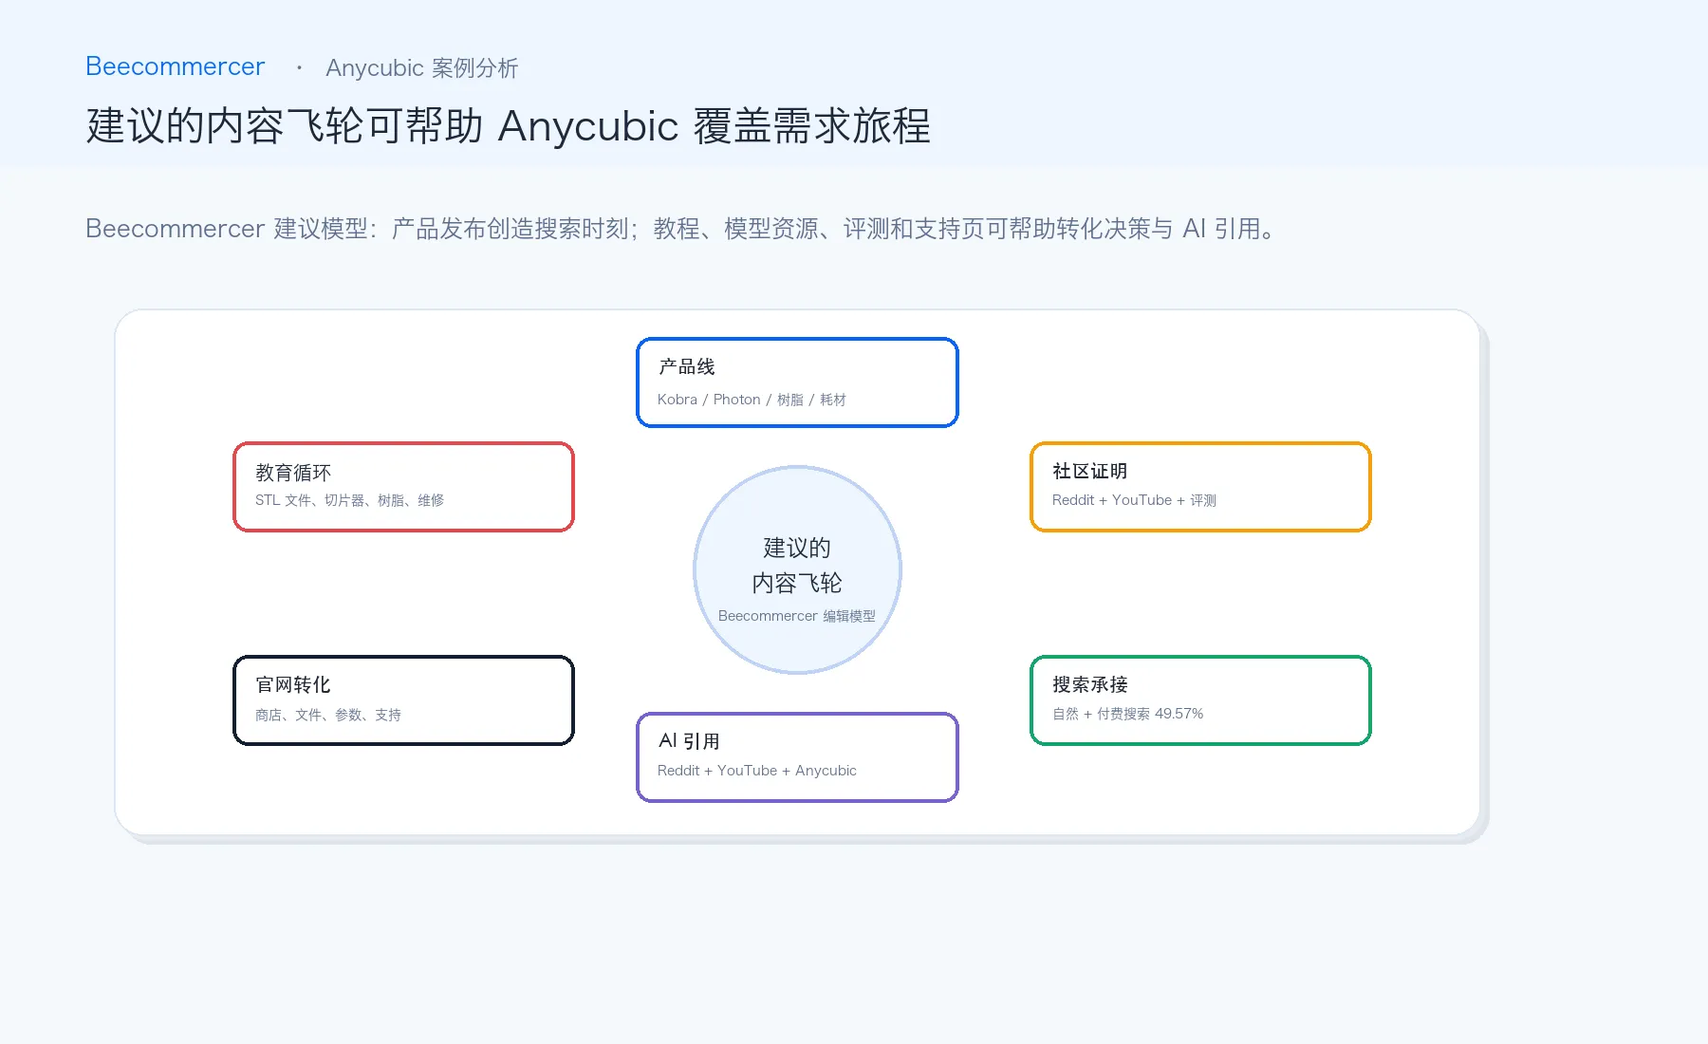Screen dimensions: 1708x1044
Task: Select the 搜索承接 card title
Action: pyautogui.click(x=1089, y=685)
